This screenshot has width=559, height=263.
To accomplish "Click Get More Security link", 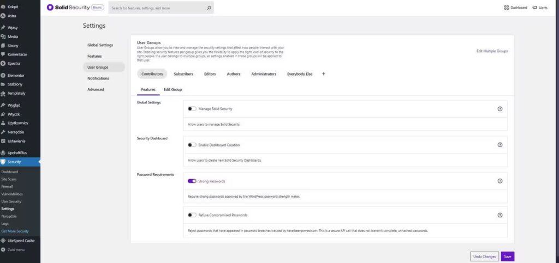I will point(15,231).
